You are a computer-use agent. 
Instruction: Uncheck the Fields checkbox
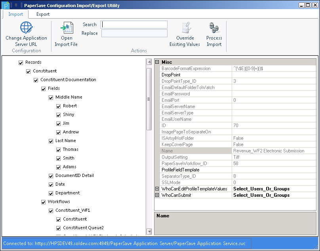(43, 89)
